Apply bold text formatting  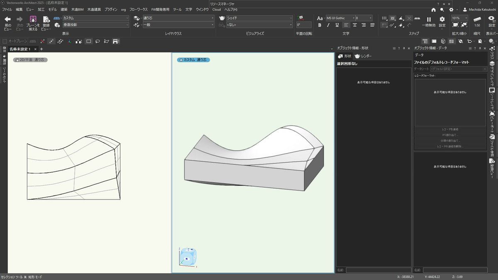(x=320, y=25)
